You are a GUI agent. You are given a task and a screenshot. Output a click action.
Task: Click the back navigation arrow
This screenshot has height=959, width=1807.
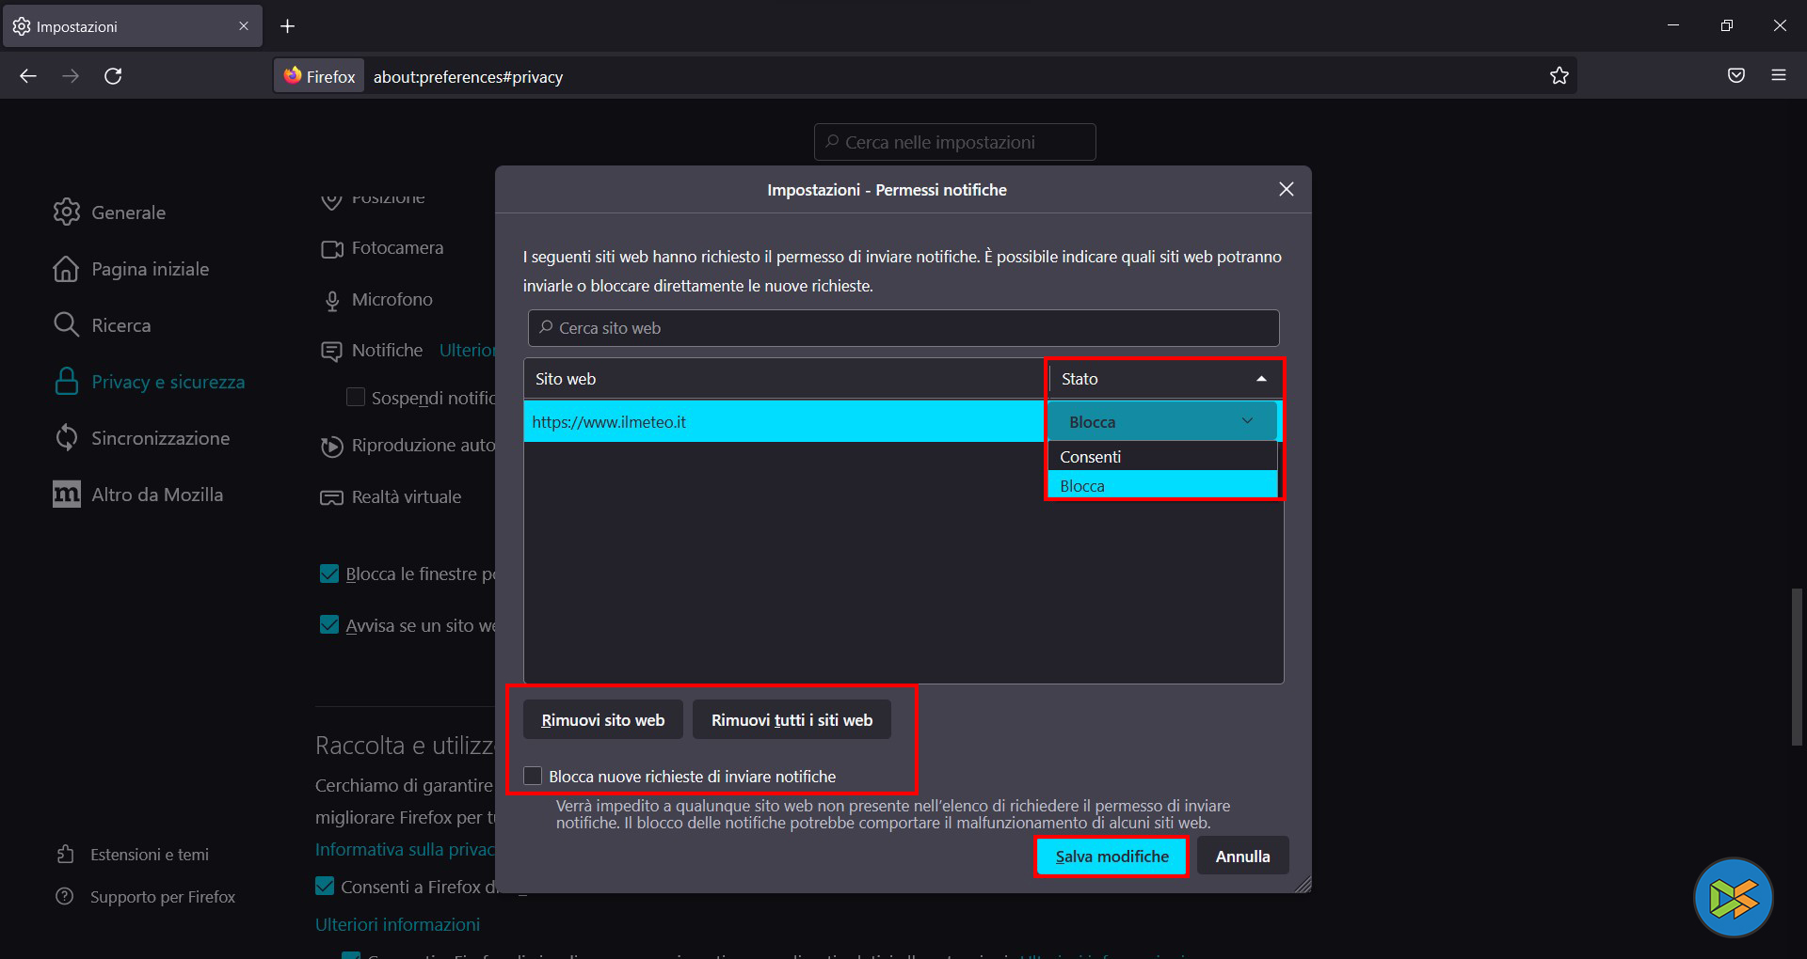pyautogui.click(x=28, y=76)
